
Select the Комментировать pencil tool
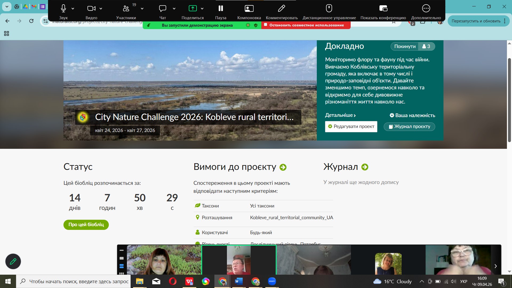[281, 9]
